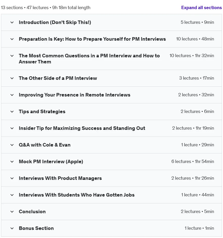Click Expand all sections link

point(202,8)
